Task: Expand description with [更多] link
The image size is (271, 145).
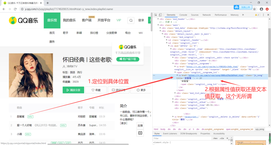Action: 124,123
